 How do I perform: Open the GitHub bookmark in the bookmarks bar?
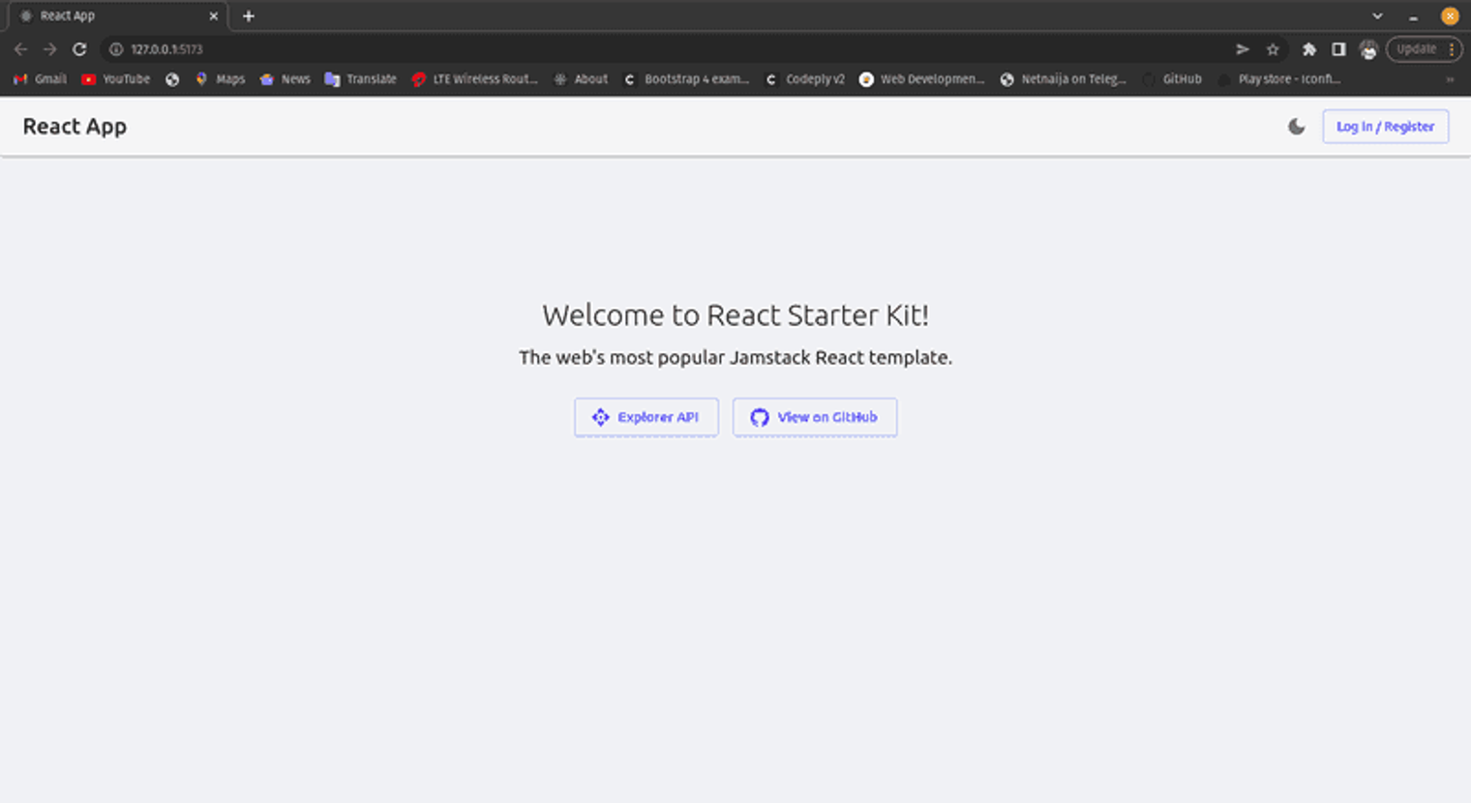[x=1172, y=79]
